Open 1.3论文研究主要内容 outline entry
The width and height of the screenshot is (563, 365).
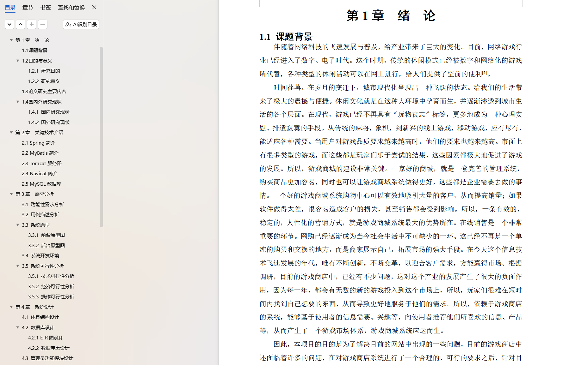tap(44, 91)
